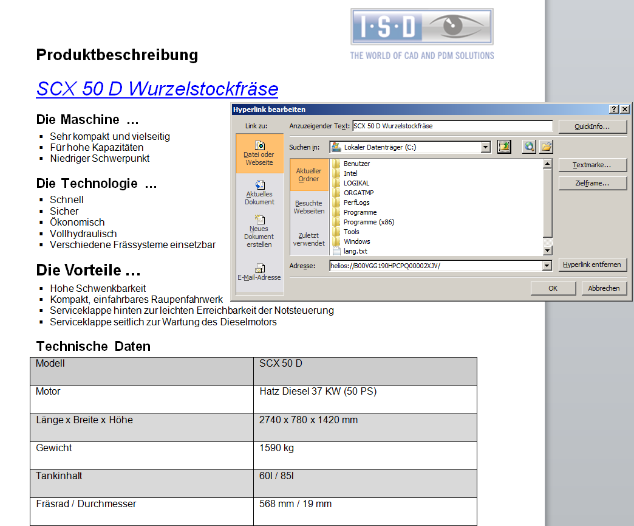The image size is (634, 526).
Task: Click bullet 'Ökonomisch' in document
Action: coord(77,223)
